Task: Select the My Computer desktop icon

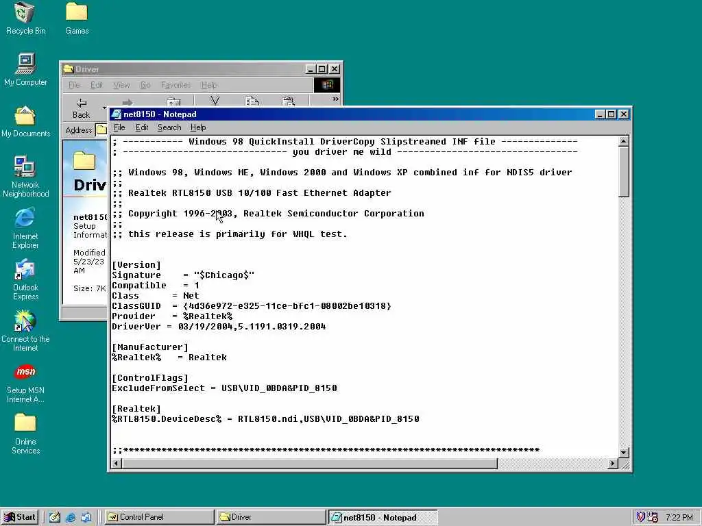Action: (x=25, y=69)
